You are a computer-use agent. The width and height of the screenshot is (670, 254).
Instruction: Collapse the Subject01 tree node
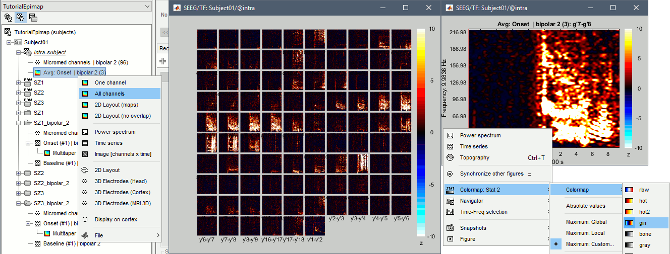coord(9,42)
